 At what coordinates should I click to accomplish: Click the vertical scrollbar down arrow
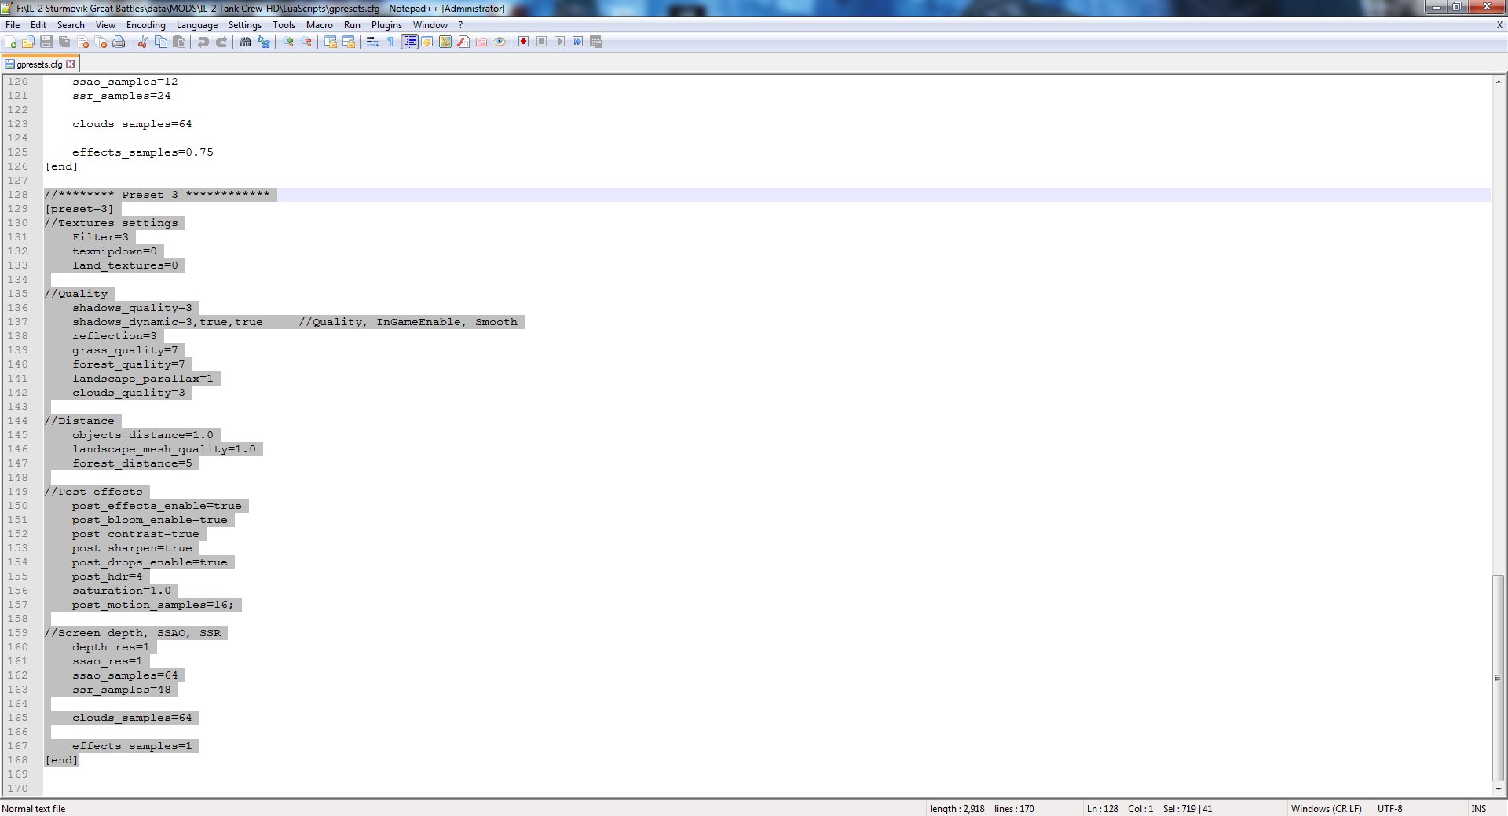pos(1499,789)
